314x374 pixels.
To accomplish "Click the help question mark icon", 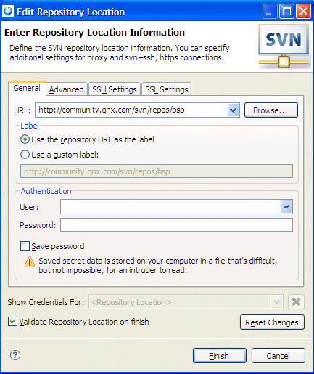I will (x=15, y=355).
